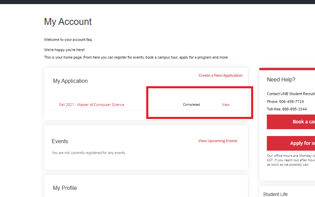Select the My Profile section heading
The width and height of the screenshot is (315, 197).
point(65,188)
